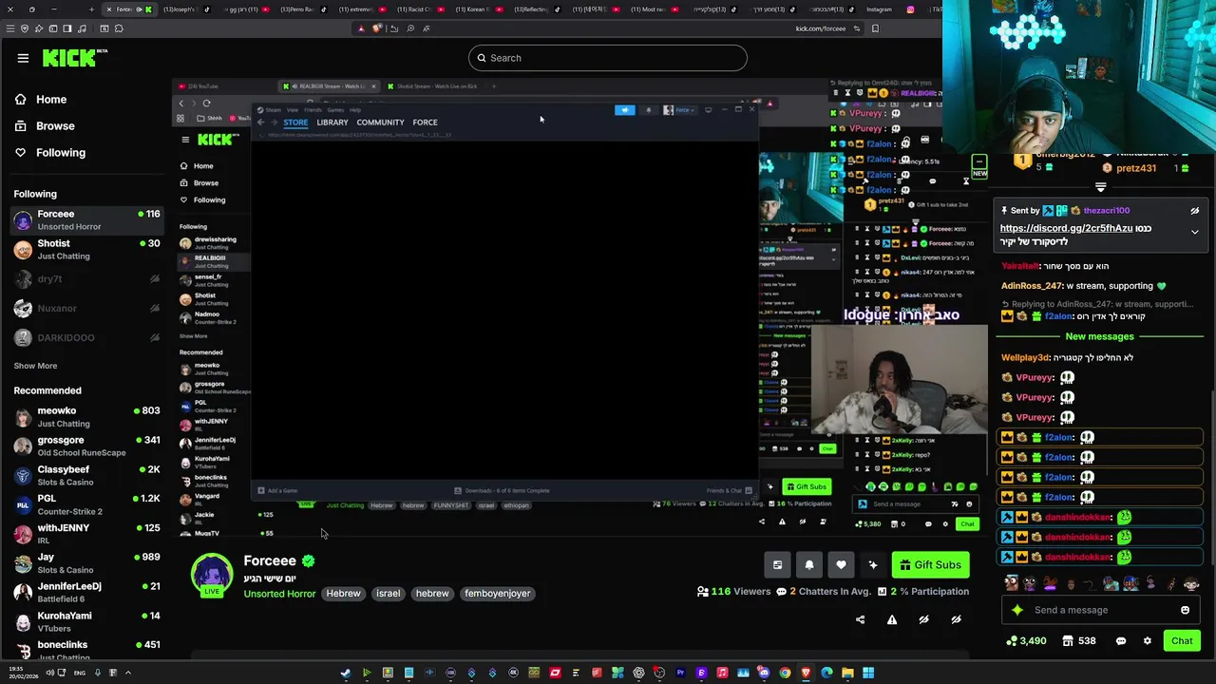Open Classybeef recommended channel
Viewport: 1216px width, 684px height.
coord(85,476)
